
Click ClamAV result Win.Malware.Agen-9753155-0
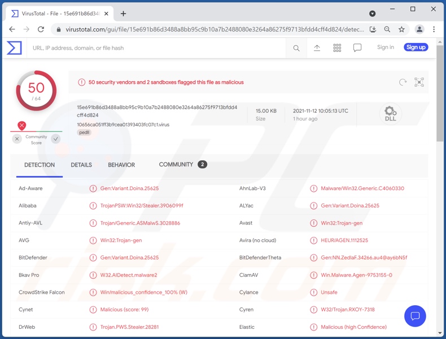356,275
